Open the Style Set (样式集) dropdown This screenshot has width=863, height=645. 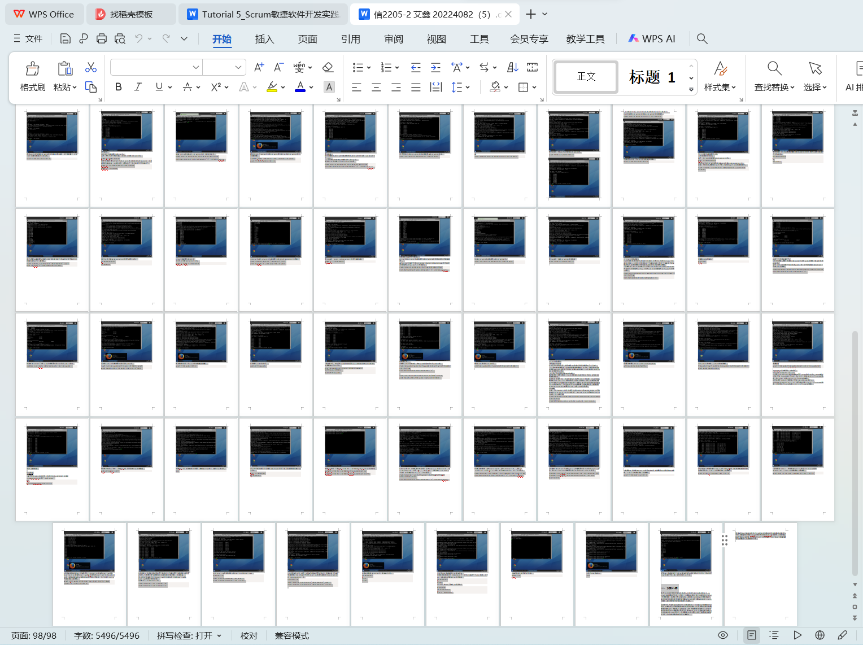(x=720, y=87)
